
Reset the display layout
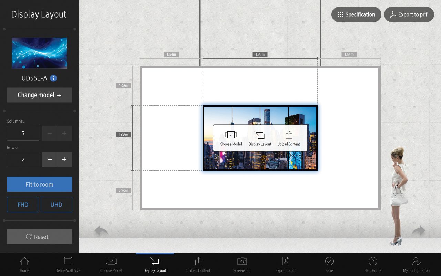(39, 237)
